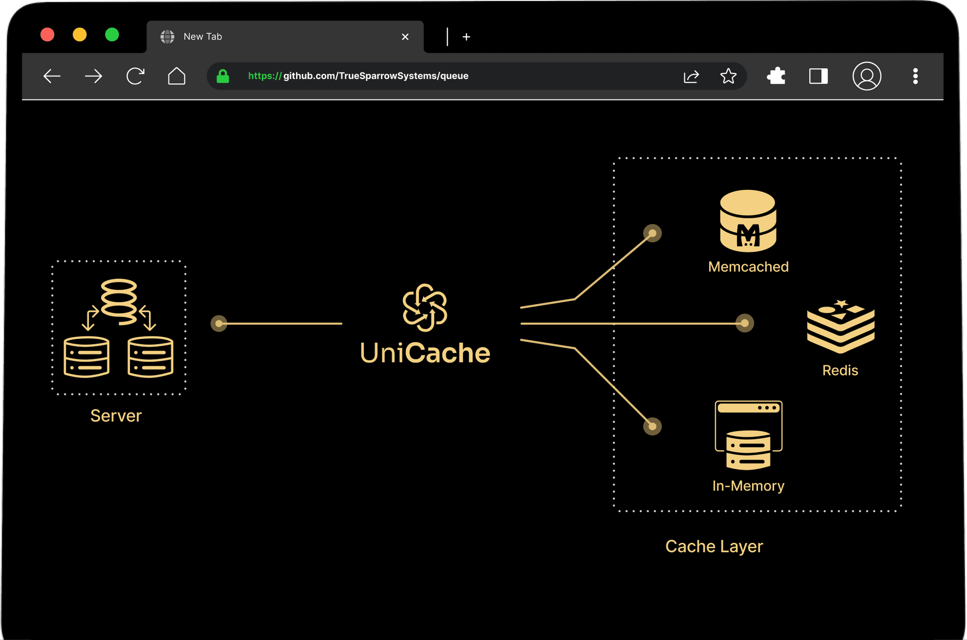Viewport: 967px width, 640px height.
Task: Click the Server database cluster icon
Action: coord(118,327)
